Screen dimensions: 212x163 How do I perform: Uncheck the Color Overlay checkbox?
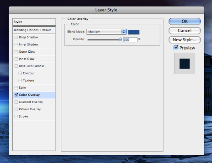16,95
